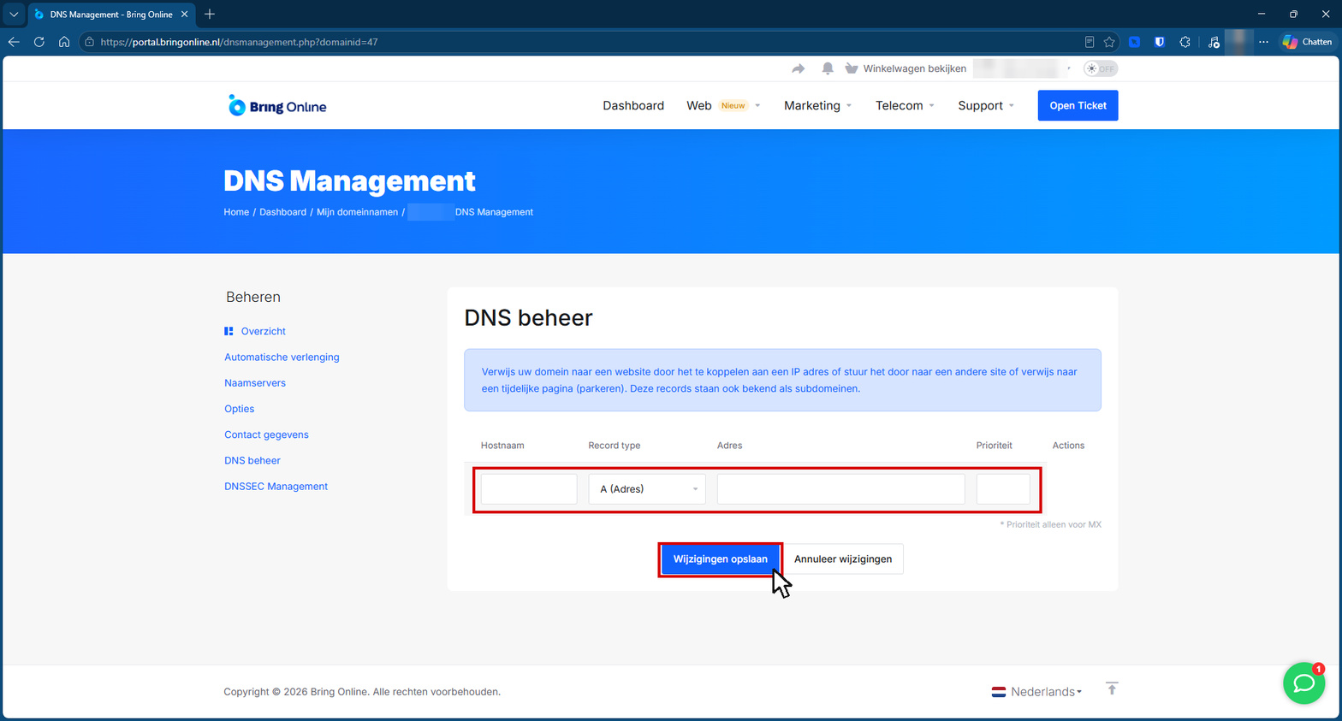Open reading view icon in address bar

coord(1090,42)
